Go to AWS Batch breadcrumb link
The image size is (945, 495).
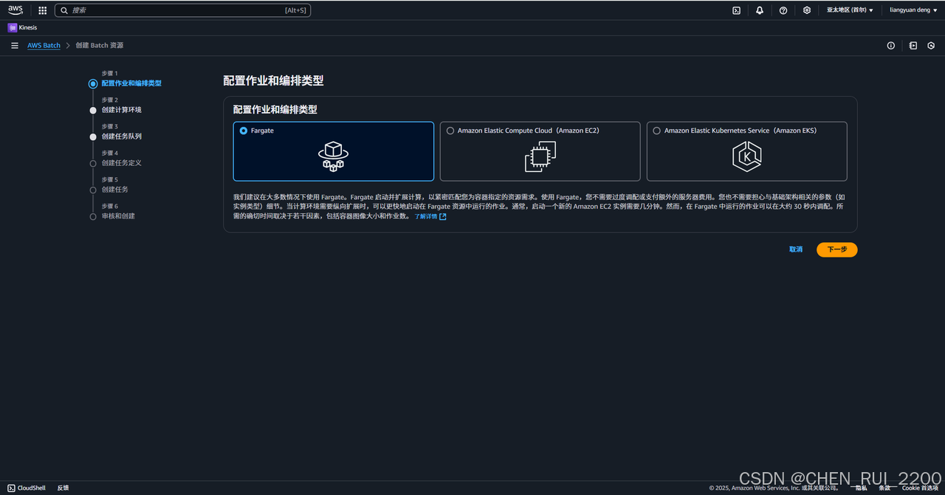click(44, 46)
